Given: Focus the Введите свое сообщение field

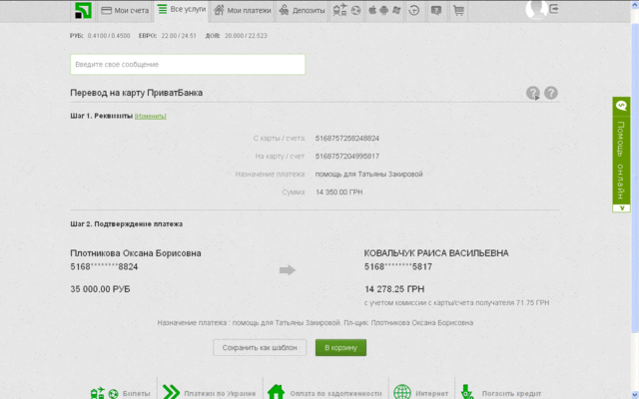Looking at the screenshot, I should click(x=188, y=64).
